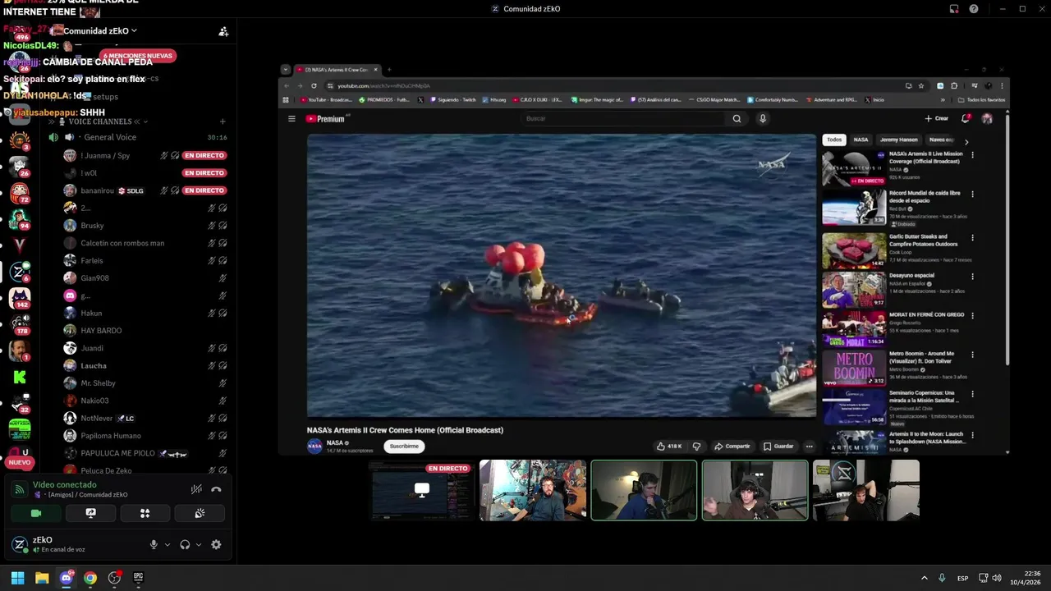1051x591 pixels.
Task: Open YouTube hamburger menu in stream
Action: [x=291, y=118]
